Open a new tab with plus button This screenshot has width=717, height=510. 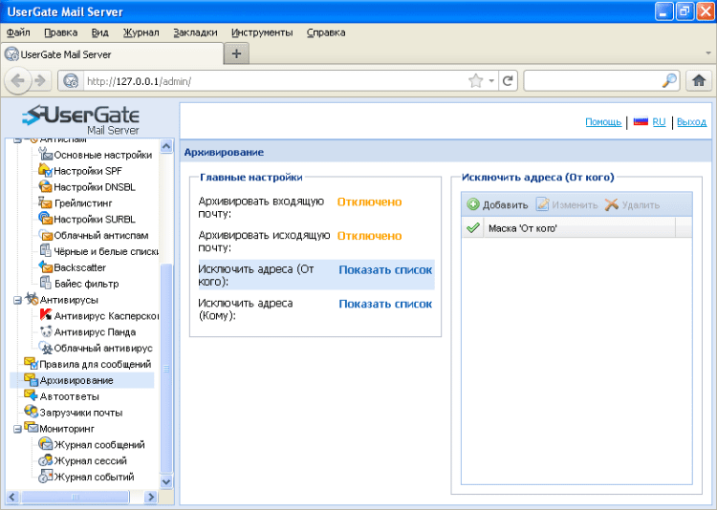[x=236, y=53]
